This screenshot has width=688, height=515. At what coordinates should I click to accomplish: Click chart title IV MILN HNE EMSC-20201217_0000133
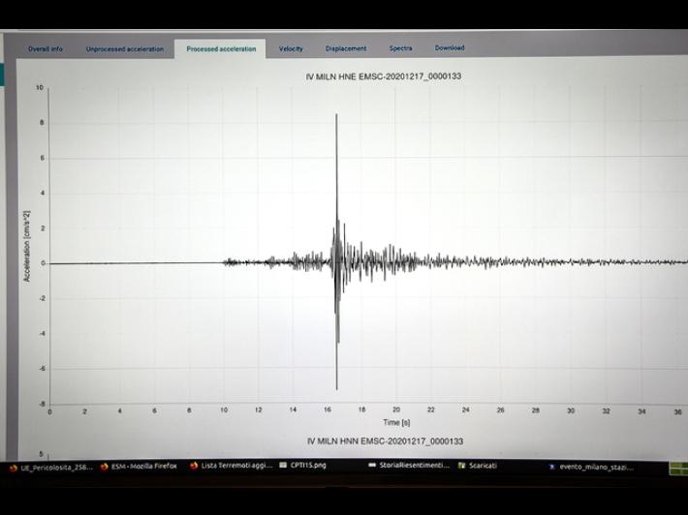pyautogui.click(x=384, y=76)
